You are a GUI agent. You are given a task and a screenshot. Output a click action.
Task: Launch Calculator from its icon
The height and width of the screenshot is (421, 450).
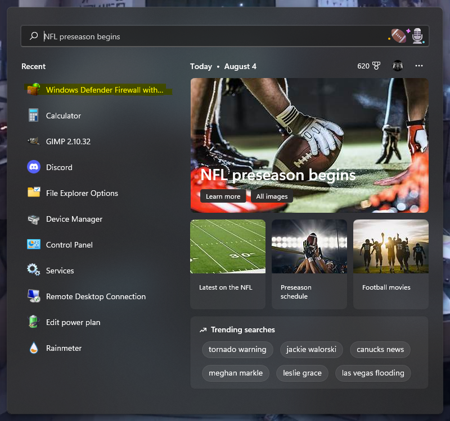(34, 116)
